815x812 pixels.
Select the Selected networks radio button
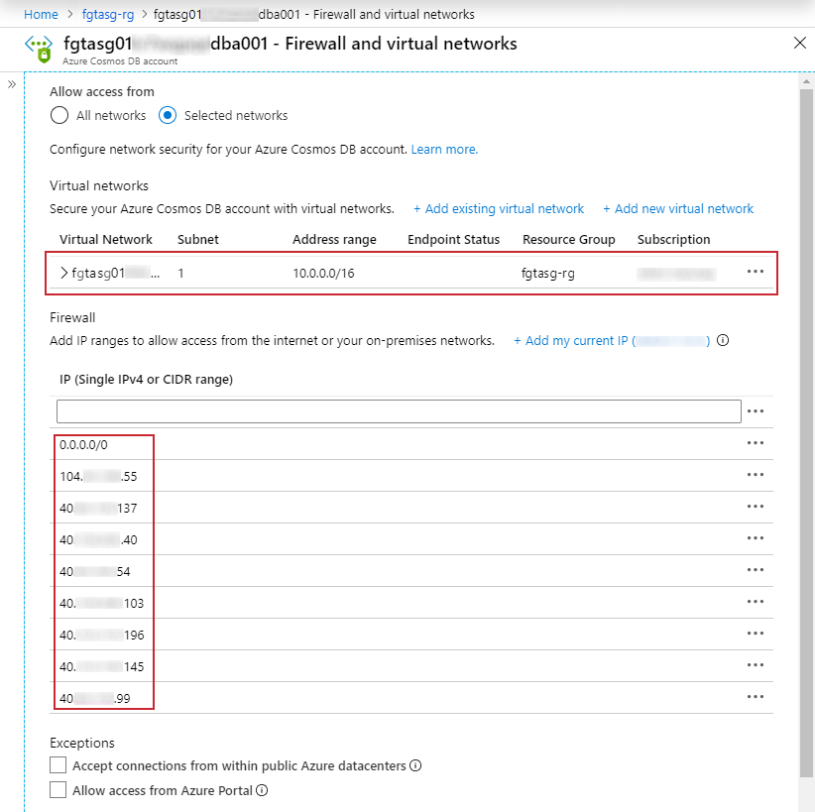tap(168, 115)
